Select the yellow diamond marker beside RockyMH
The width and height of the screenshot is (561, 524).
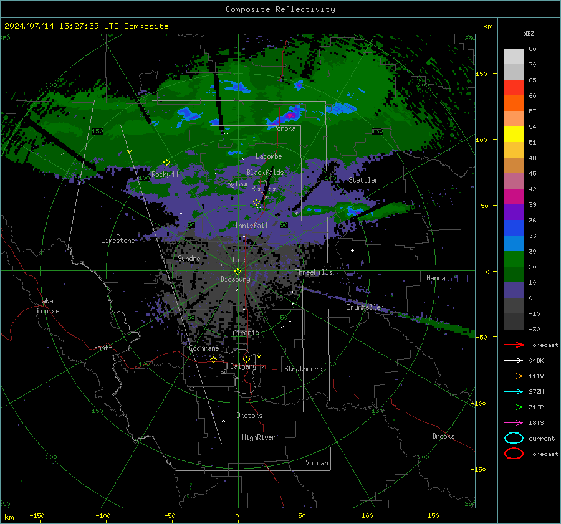(166, 163)
